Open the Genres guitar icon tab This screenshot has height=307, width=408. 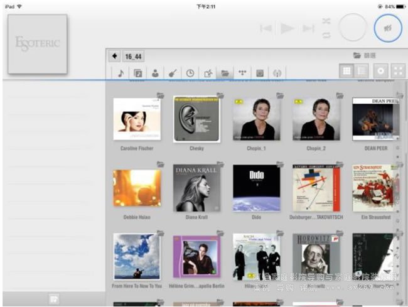[x=172, y=73]
